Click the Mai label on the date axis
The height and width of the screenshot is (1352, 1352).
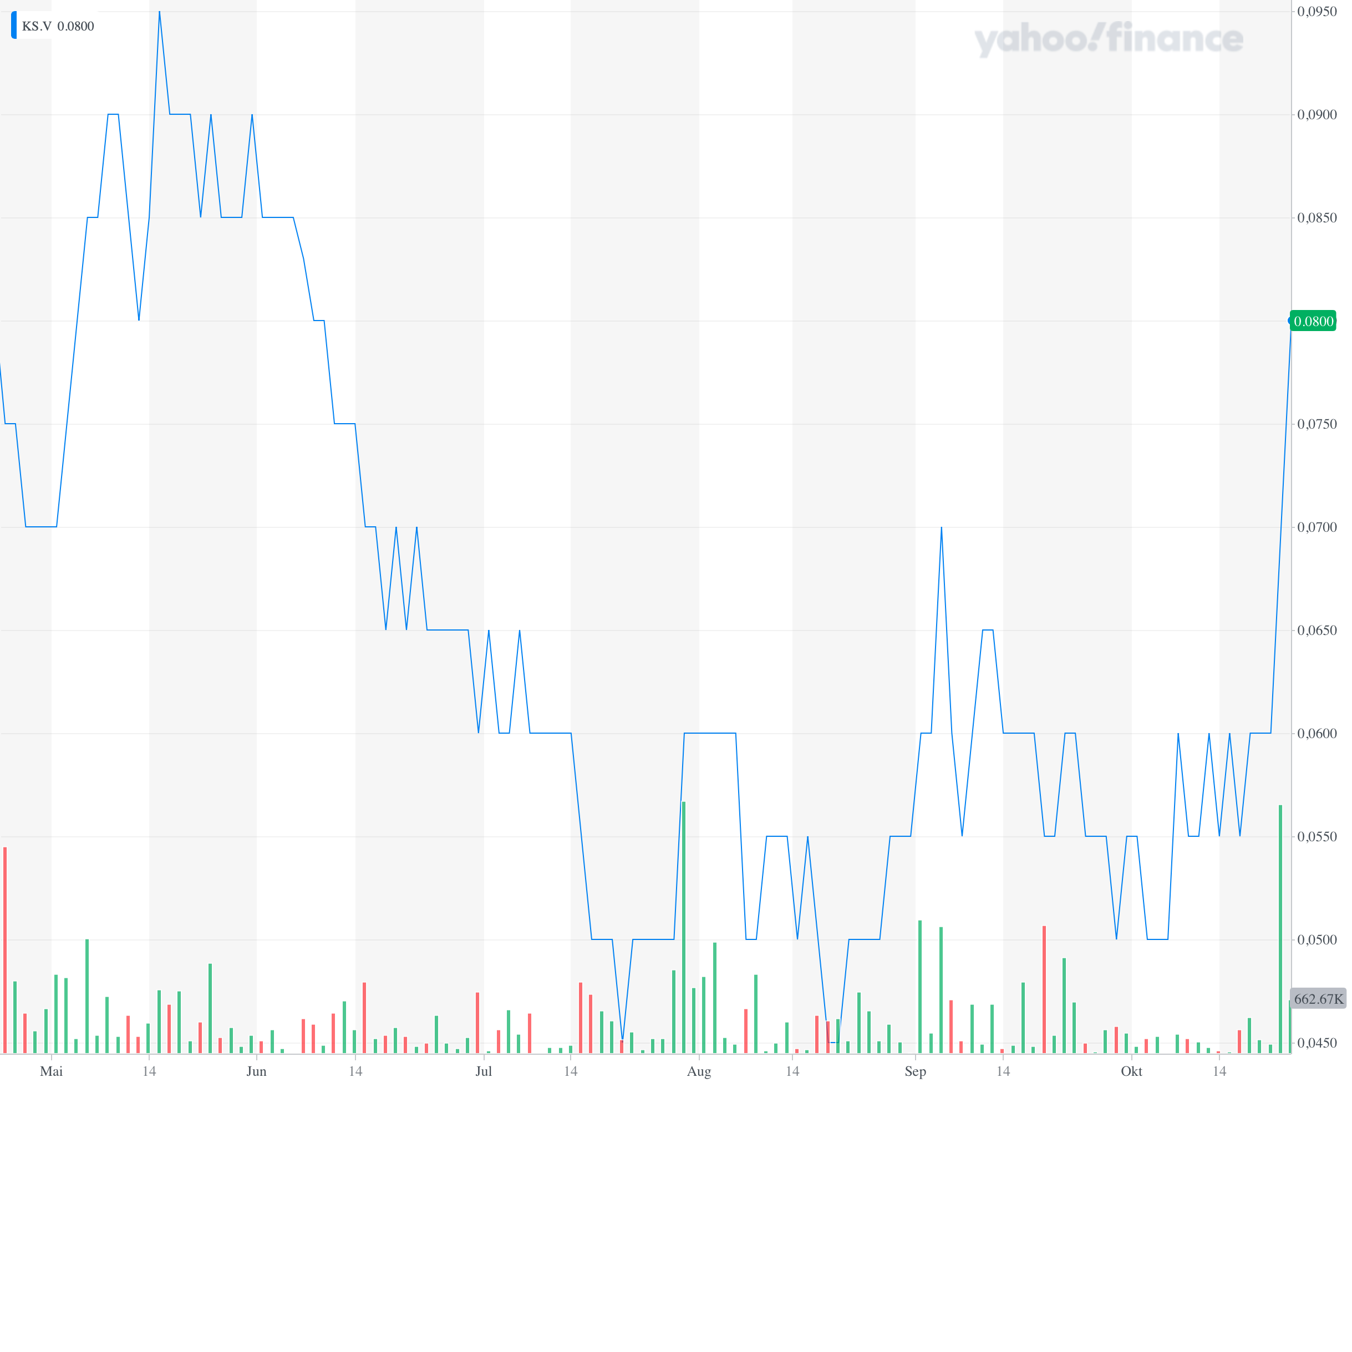51,1071
